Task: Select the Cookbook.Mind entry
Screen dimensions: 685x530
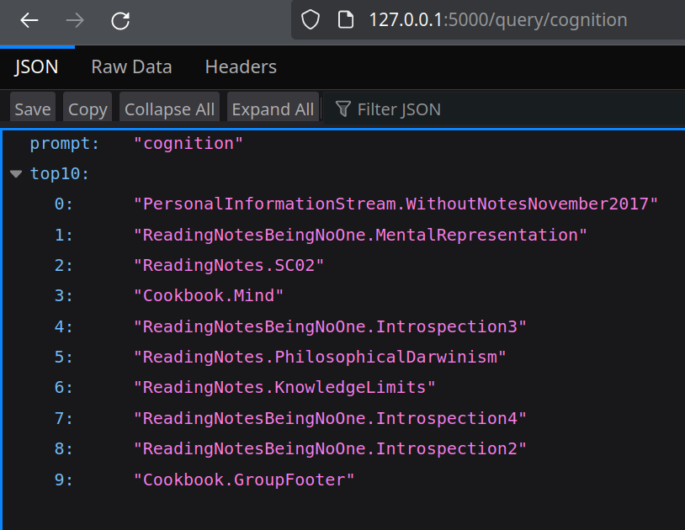Action: [209, 295]
